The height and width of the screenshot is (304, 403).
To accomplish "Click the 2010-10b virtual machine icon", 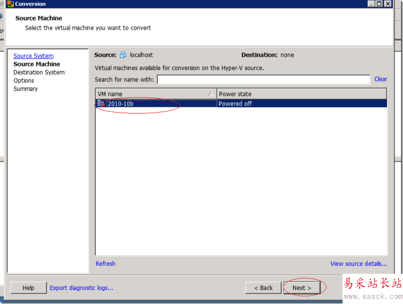I will (x=101, y=104).
